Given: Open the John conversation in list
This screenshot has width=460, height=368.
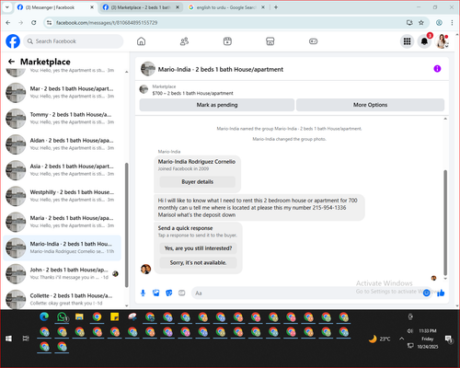Looking at the screenshot, I should pos(63,273).
